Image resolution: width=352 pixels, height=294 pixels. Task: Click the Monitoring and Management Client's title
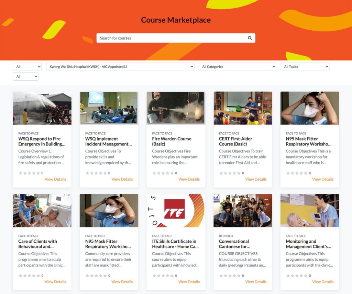point(308,244)
